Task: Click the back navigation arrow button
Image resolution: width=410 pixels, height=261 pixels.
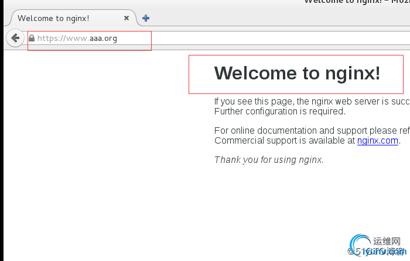Action: [x=15, y=38]
